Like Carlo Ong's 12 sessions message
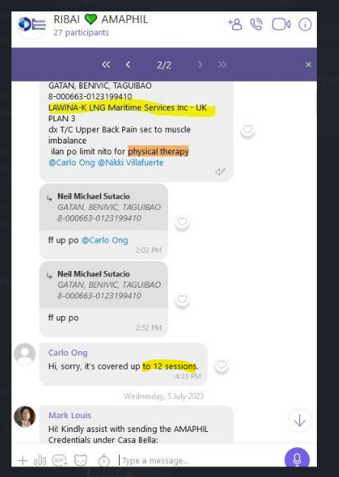Screen dimensions: 339x477 [221, 365]
